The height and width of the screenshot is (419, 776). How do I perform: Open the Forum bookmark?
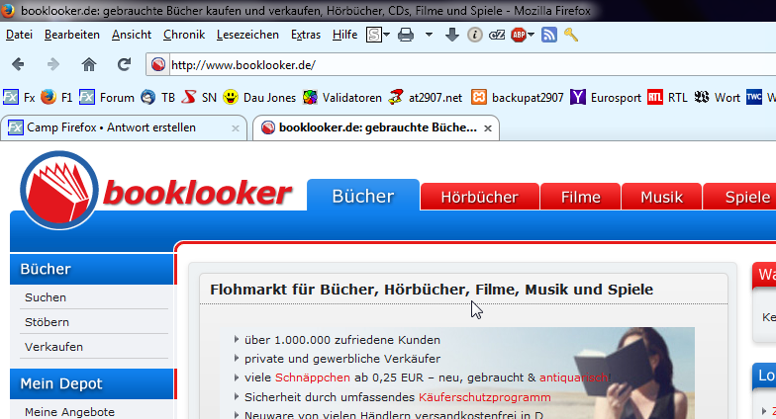point(107,97)
